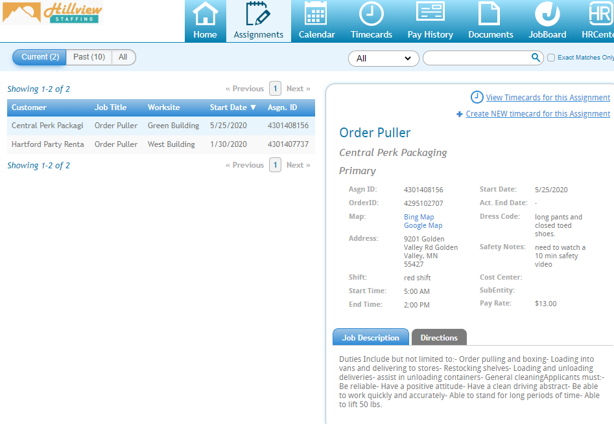614x424 pixels.
Task: Click clock icon beside View Timecards
Action: (477, 97)
